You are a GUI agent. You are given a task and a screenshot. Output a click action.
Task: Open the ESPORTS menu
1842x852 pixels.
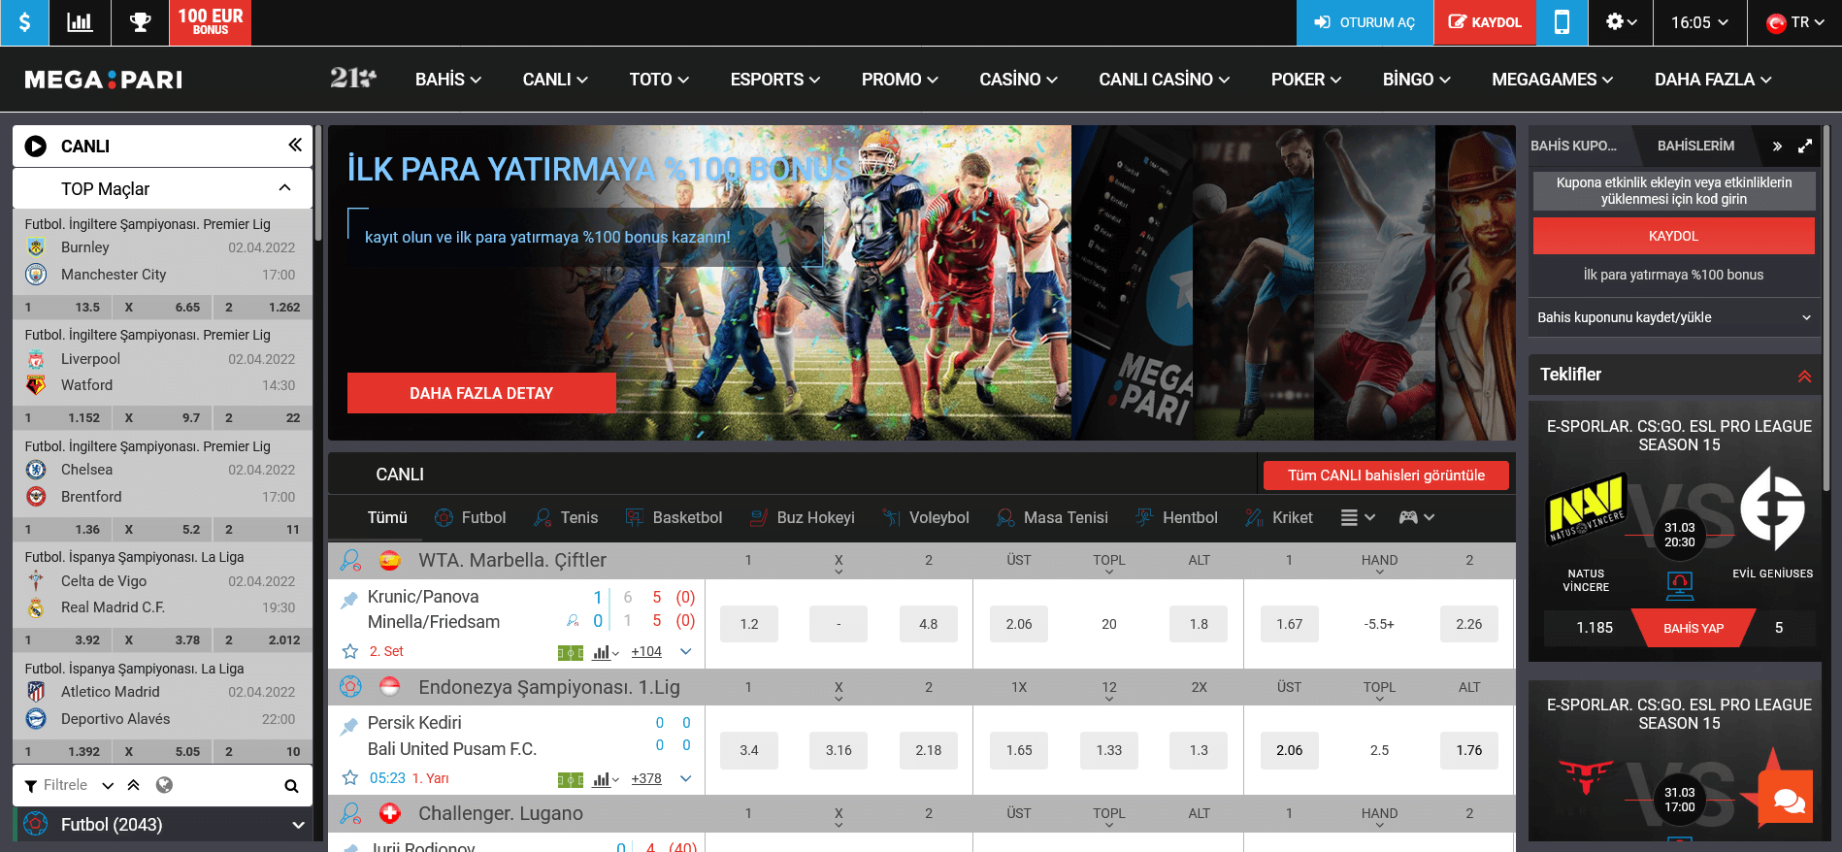tap(775, 80)
